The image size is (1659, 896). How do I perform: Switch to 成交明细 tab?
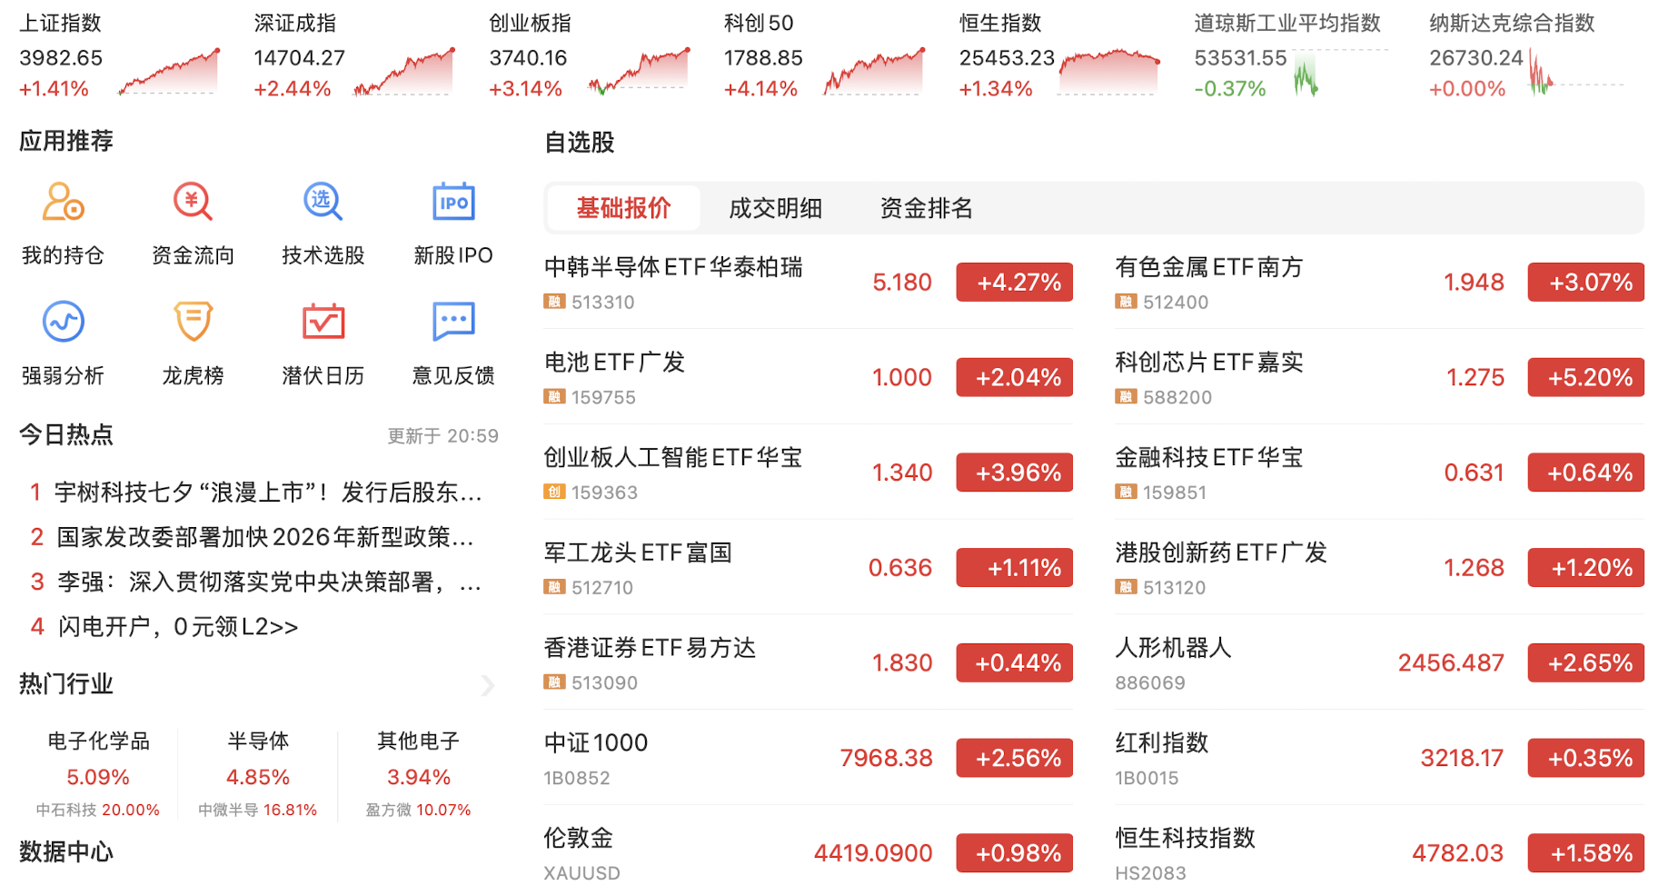tap(775, 208)
